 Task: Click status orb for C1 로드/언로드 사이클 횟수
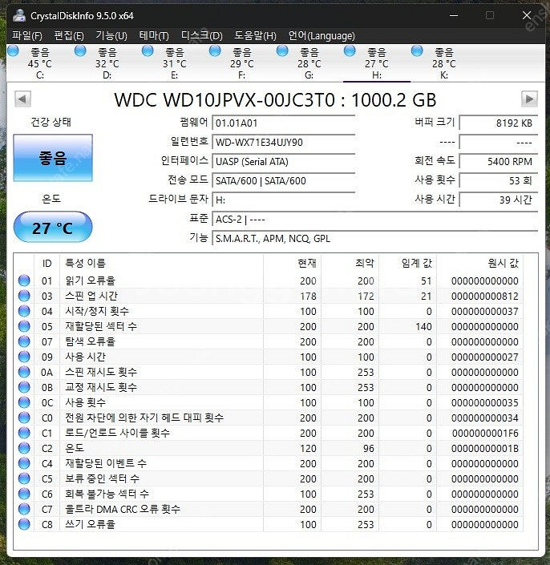[24, 433]
